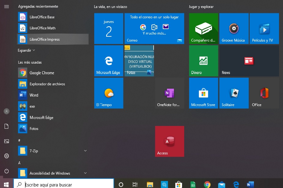Open Mail from the taskbar
The height and width of the screenshot is (188, 283).
[222, 184]
